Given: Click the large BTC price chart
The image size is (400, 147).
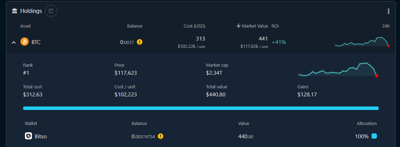Looking at the screenshot, I should (x=338, y=69).
